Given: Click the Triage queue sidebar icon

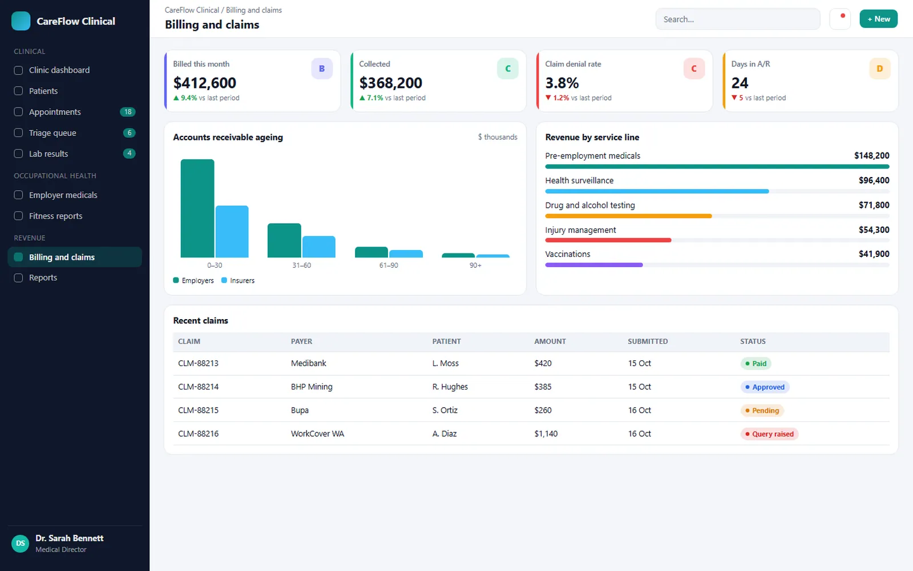Looking at the screenshot, I should coord(18,133).
